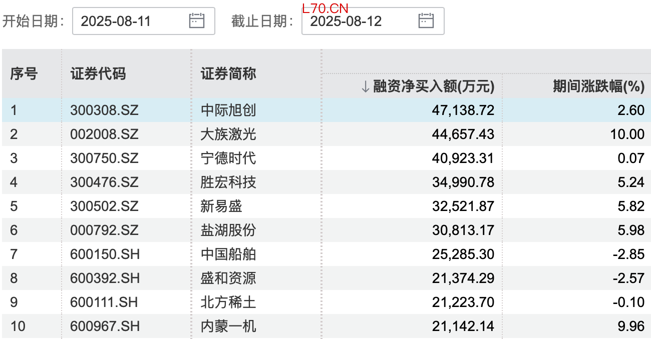651x339 pixels.
Task: Open the end date calendar icon
Action: (426, 20)
